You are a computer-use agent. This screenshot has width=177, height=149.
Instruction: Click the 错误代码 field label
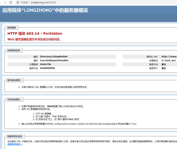pos(33,68)
